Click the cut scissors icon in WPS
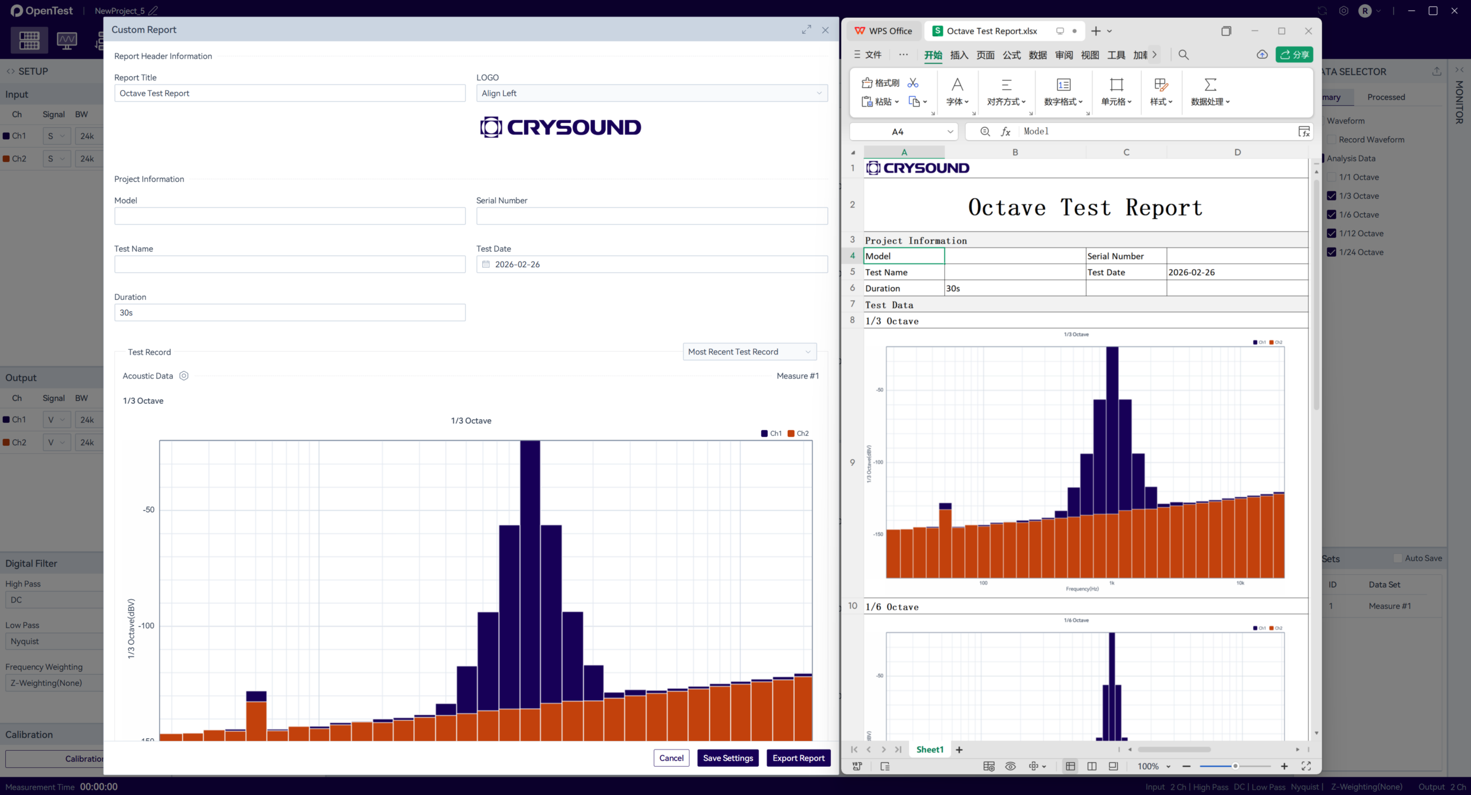The height and width of the screenshot is (795, 1471). pos(913,83)
